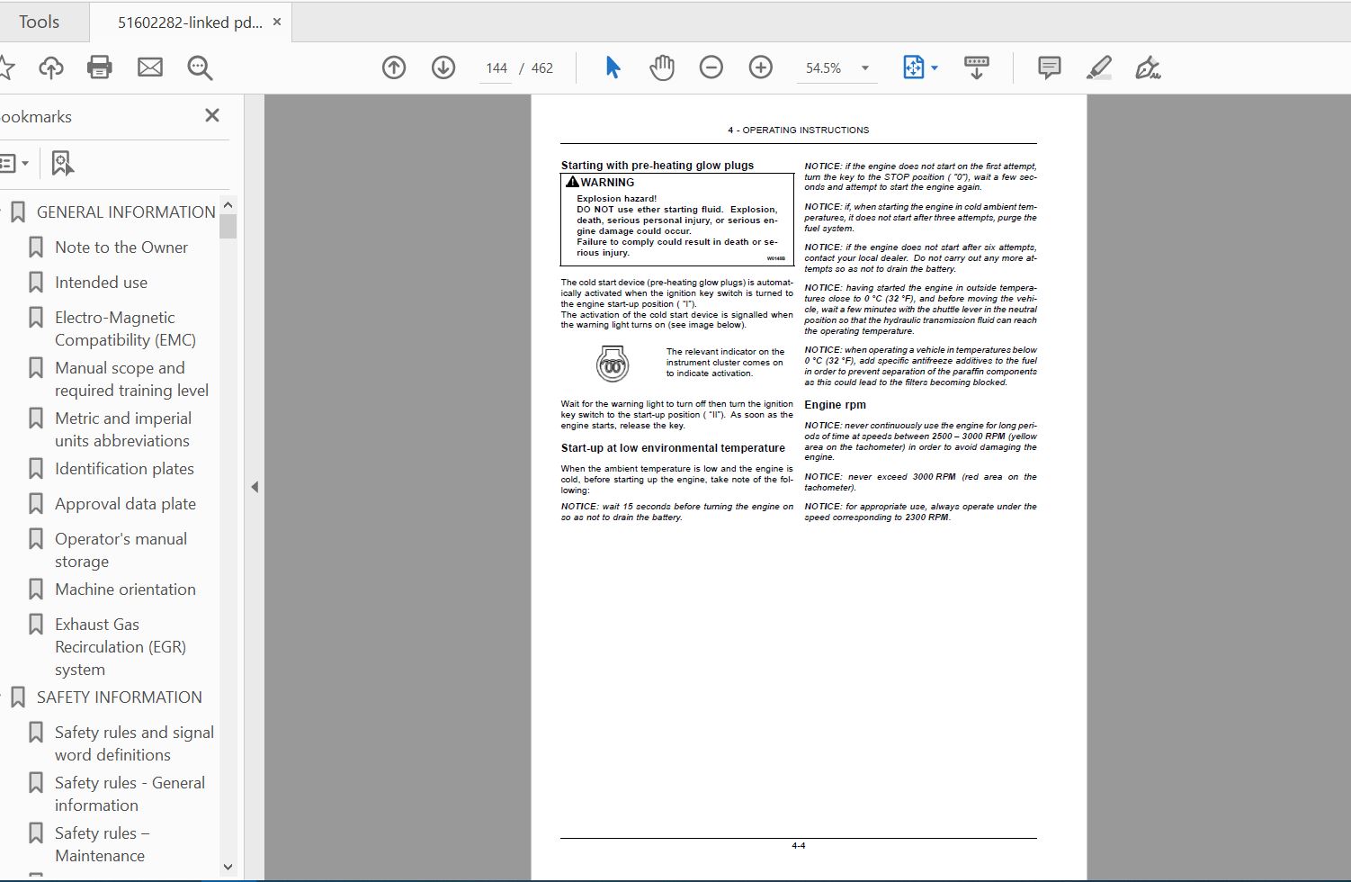The height and width of the screenshot is (882, 1351).
Task: Open Safety rules - General information bookmark
Action: tap(130, 794)
